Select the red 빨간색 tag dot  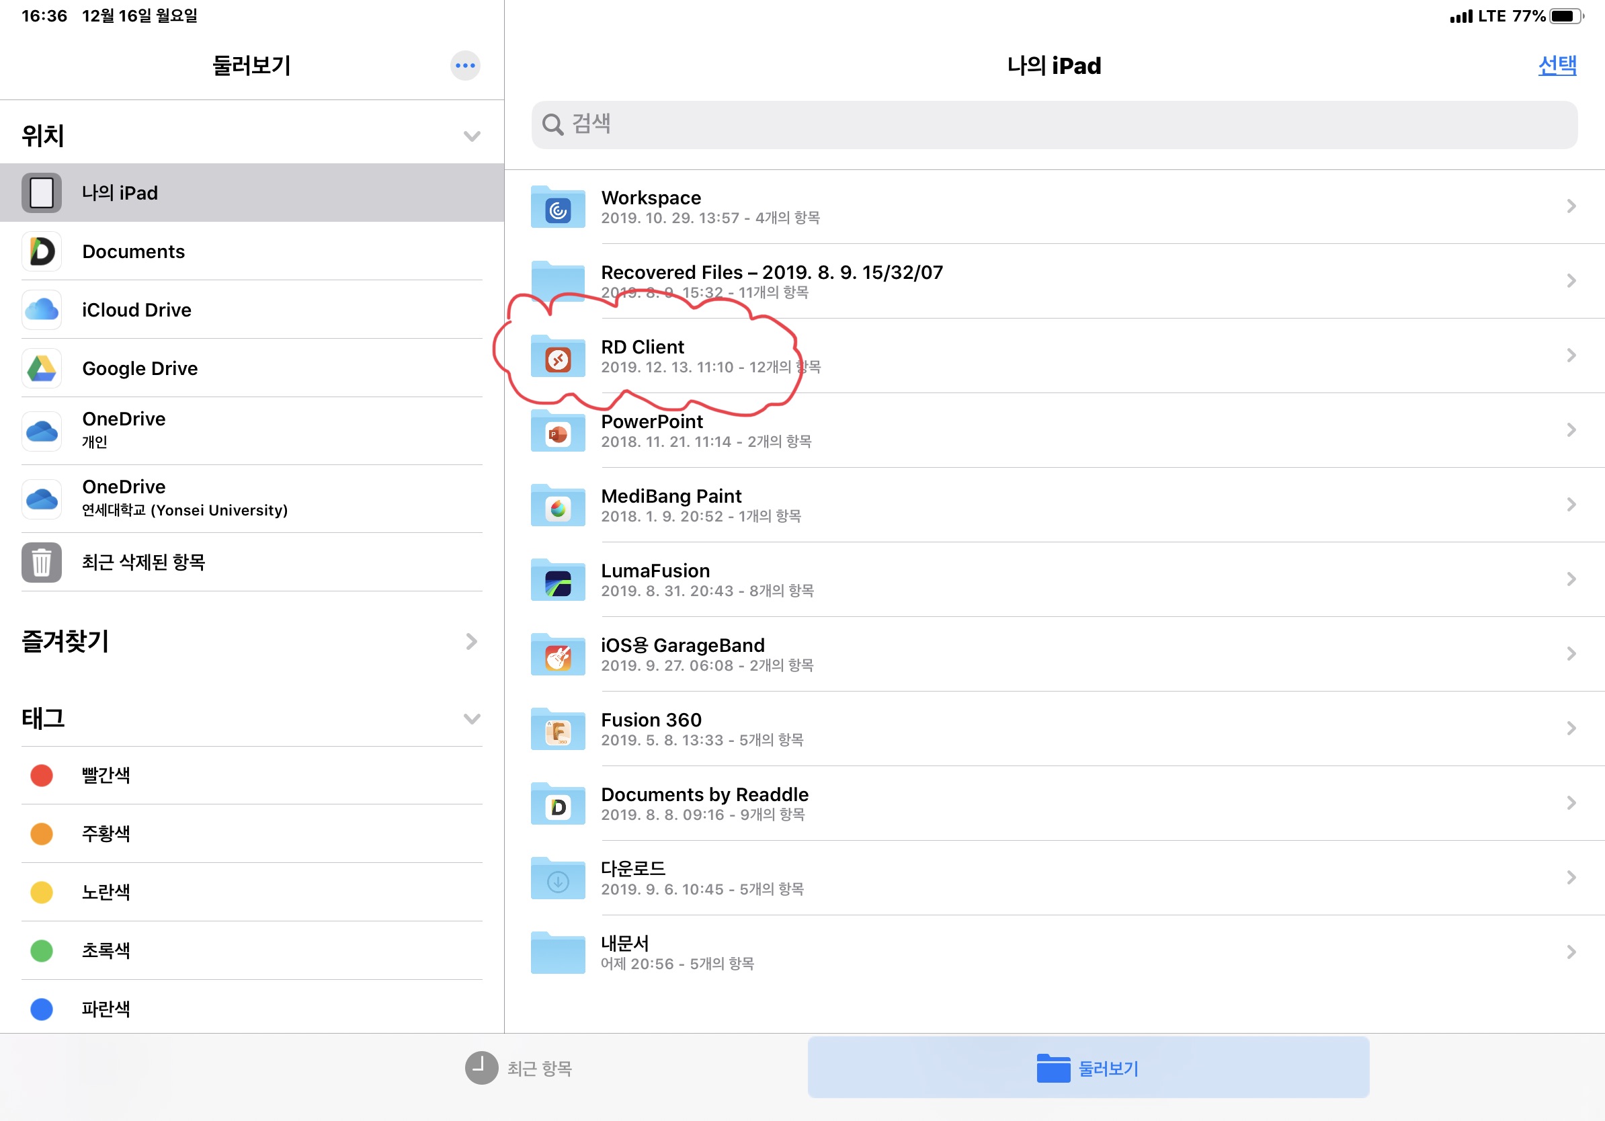click(42, 775)
